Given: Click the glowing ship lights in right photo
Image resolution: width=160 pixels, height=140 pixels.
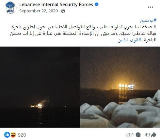Looking at the screenshot, I should click(x=126, y=87).
